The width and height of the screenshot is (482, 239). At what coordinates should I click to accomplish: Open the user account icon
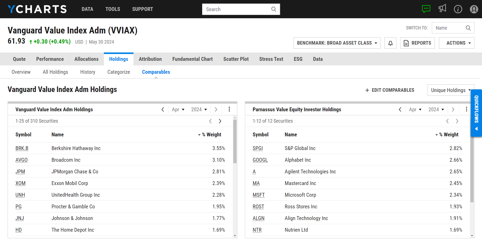tap(474, 9)
